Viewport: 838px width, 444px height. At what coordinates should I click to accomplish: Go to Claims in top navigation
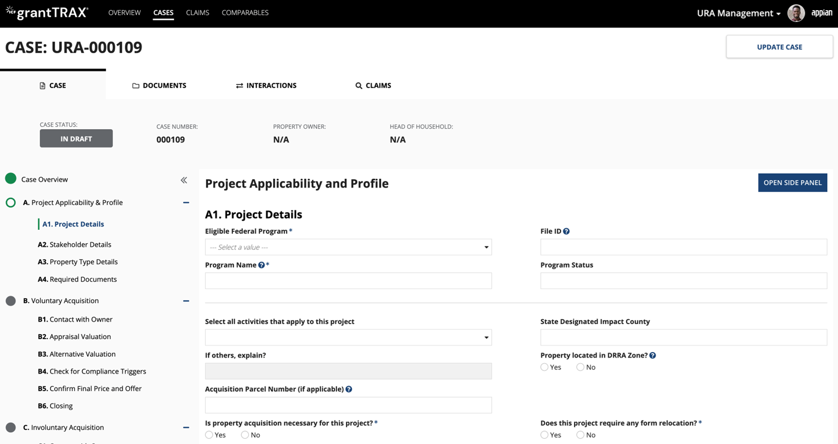pos(198,12)
